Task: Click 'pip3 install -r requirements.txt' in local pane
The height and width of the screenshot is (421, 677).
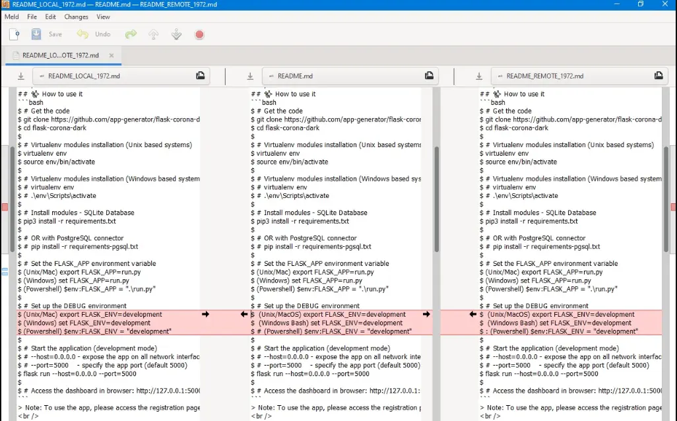Action: coord(69,221)
